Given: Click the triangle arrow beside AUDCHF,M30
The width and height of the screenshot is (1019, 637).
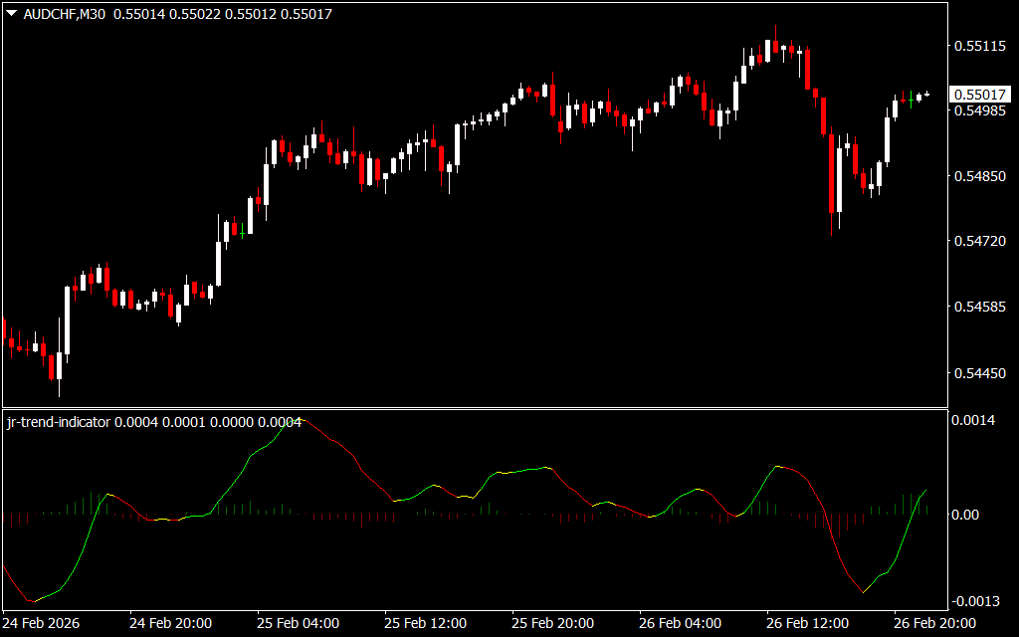Looking at the screenshot, I should (11, 14).
